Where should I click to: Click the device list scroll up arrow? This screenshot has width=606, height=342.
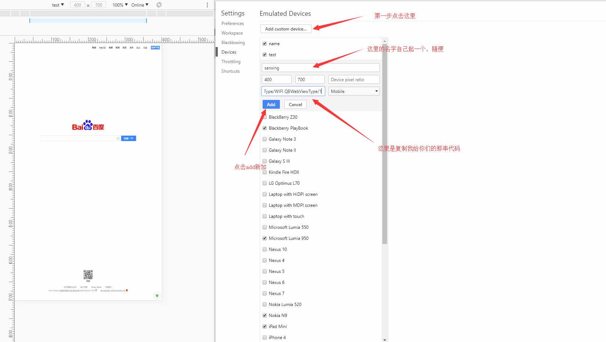[385, 41]
